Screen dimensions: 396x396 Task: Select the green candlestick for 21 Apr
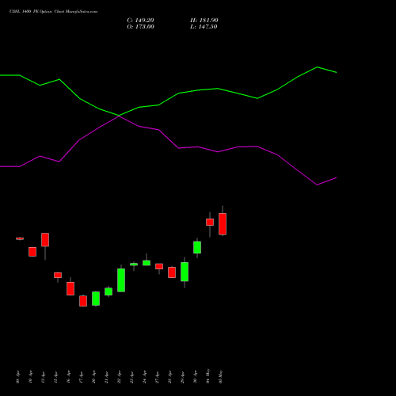pos(109,291)
